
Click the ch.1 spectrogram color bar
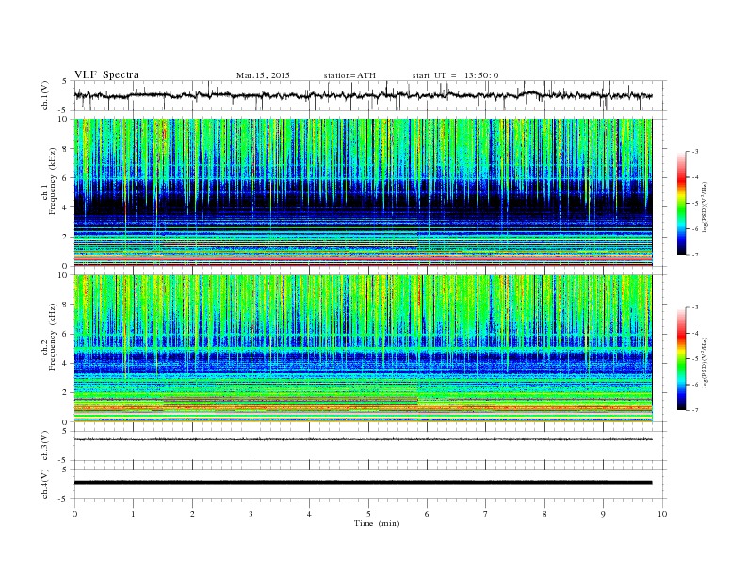click(681, 204)
